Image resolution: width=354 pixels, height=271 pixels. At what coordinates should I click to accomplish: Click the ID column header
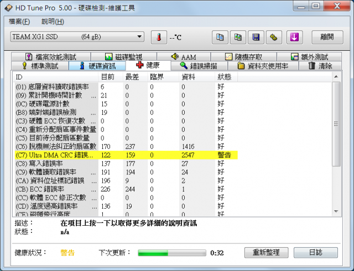(x=55, y=77)
